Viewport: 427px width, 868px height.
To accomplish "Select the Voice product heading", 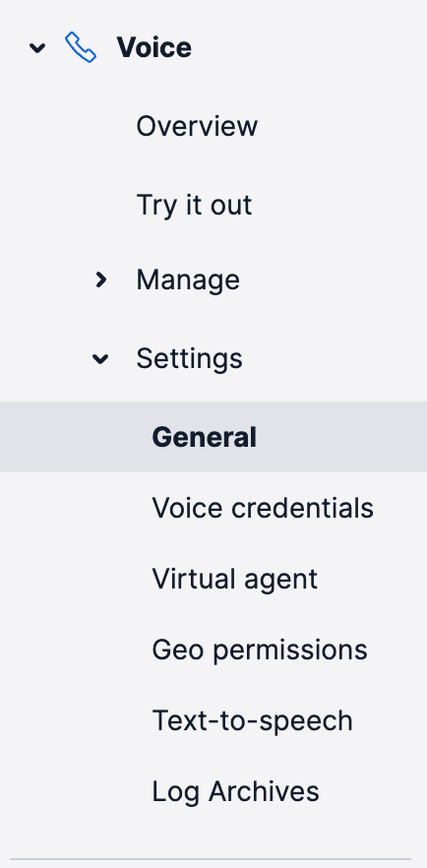I will coord(153,47).
